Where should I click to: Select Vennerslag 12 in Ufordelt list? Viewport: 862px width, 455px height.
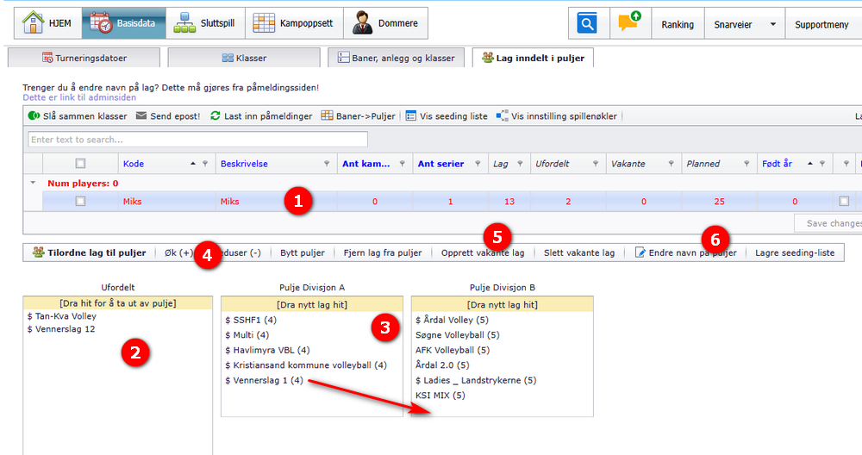pos(60,329)
